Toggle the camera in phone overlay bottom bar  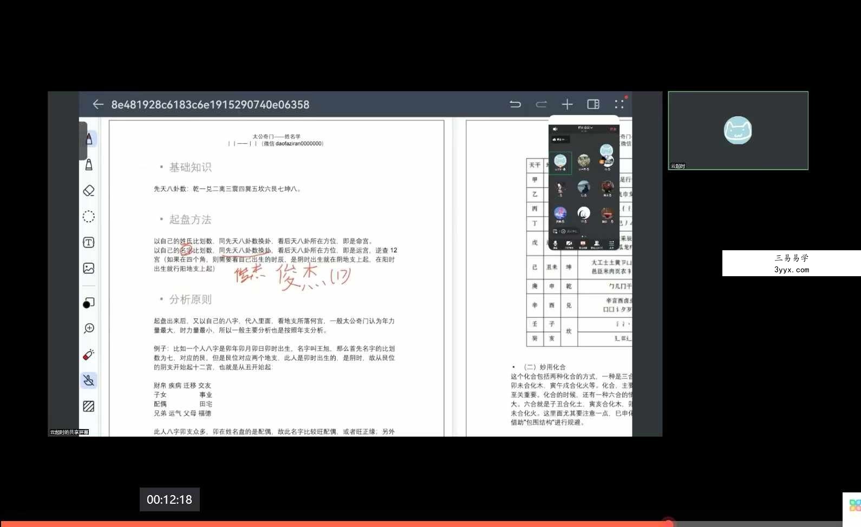click(569, 245)
